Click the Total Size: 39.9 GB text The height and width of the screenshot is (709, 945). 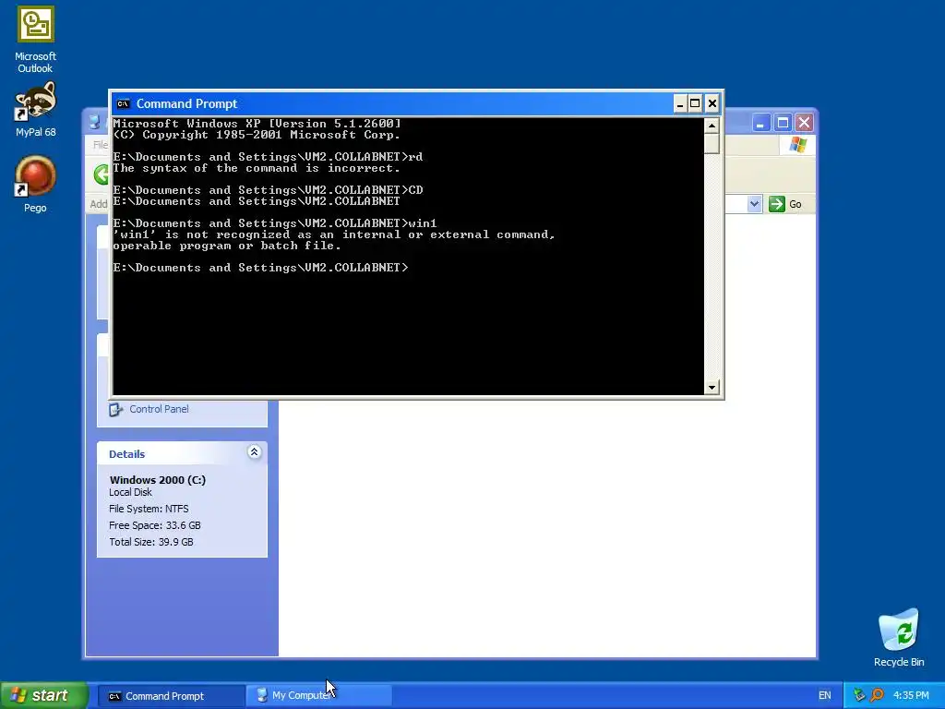pos(151,542)
